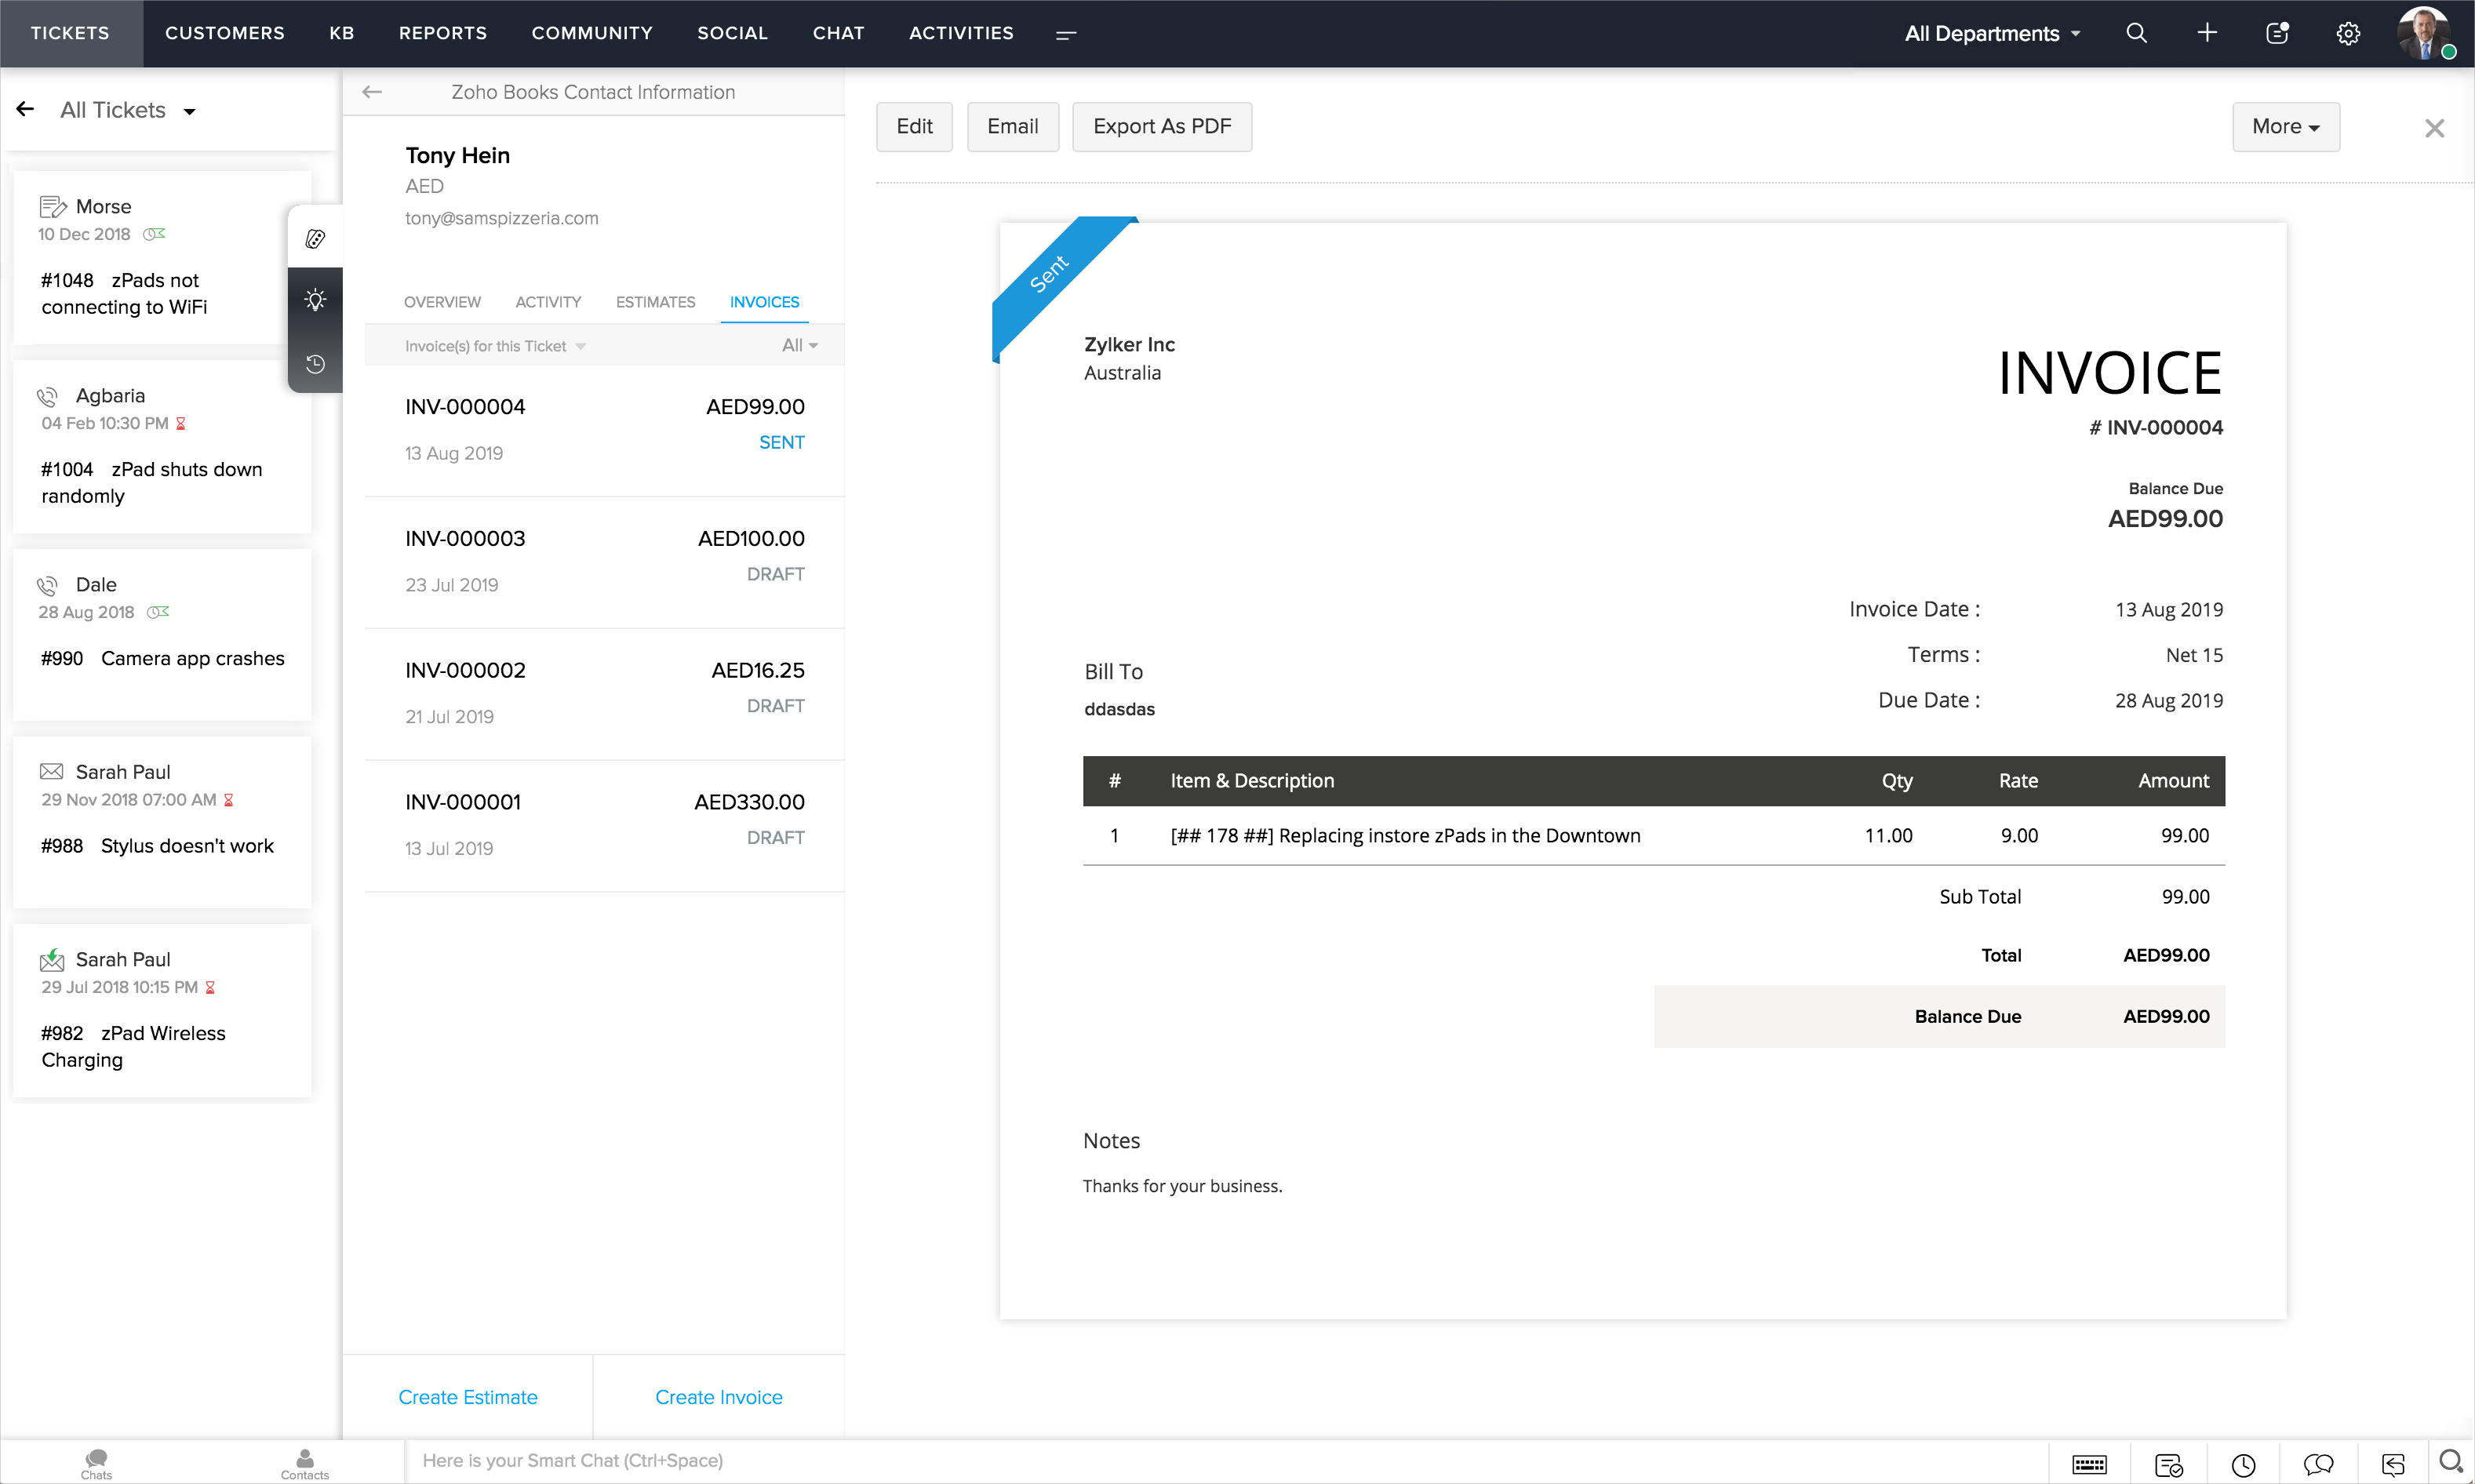2475x1484 pixels.
Task: Click the Create Invoice link
Action: tap(718, 1397)
